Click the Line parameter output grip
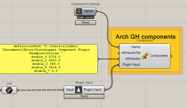The height and width of the screenshot is (108, 187). (17, 90)
